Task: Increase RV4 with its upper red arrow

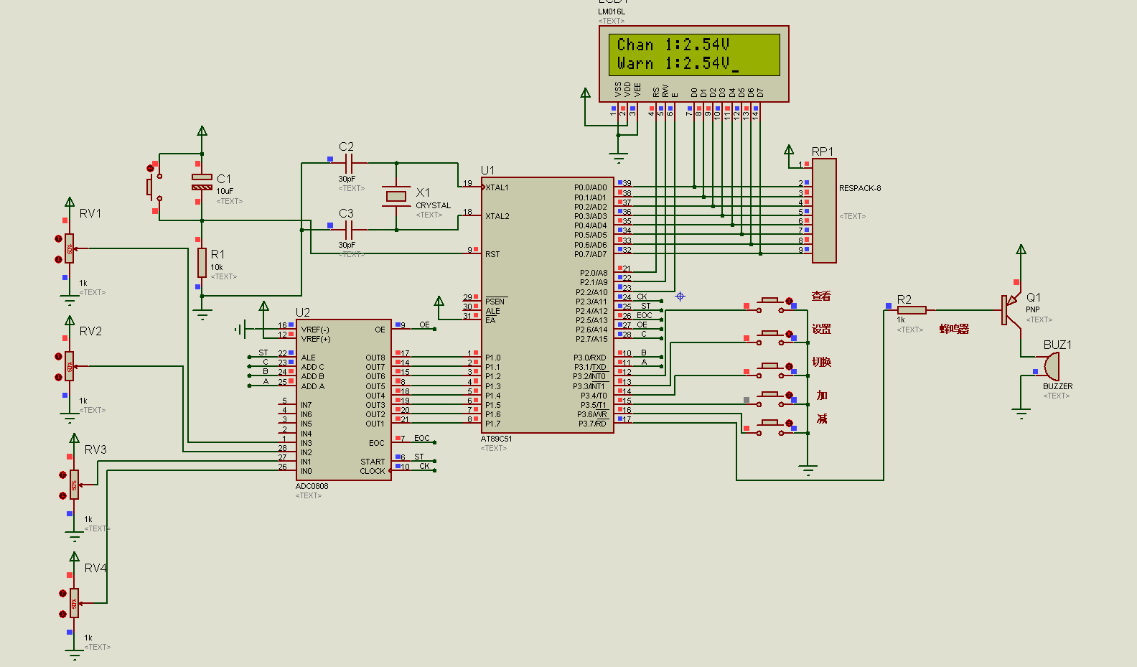Action: [x=63, y=593]
